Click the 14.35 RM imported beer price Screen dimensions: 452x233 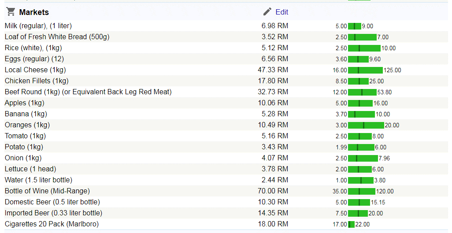273,213
